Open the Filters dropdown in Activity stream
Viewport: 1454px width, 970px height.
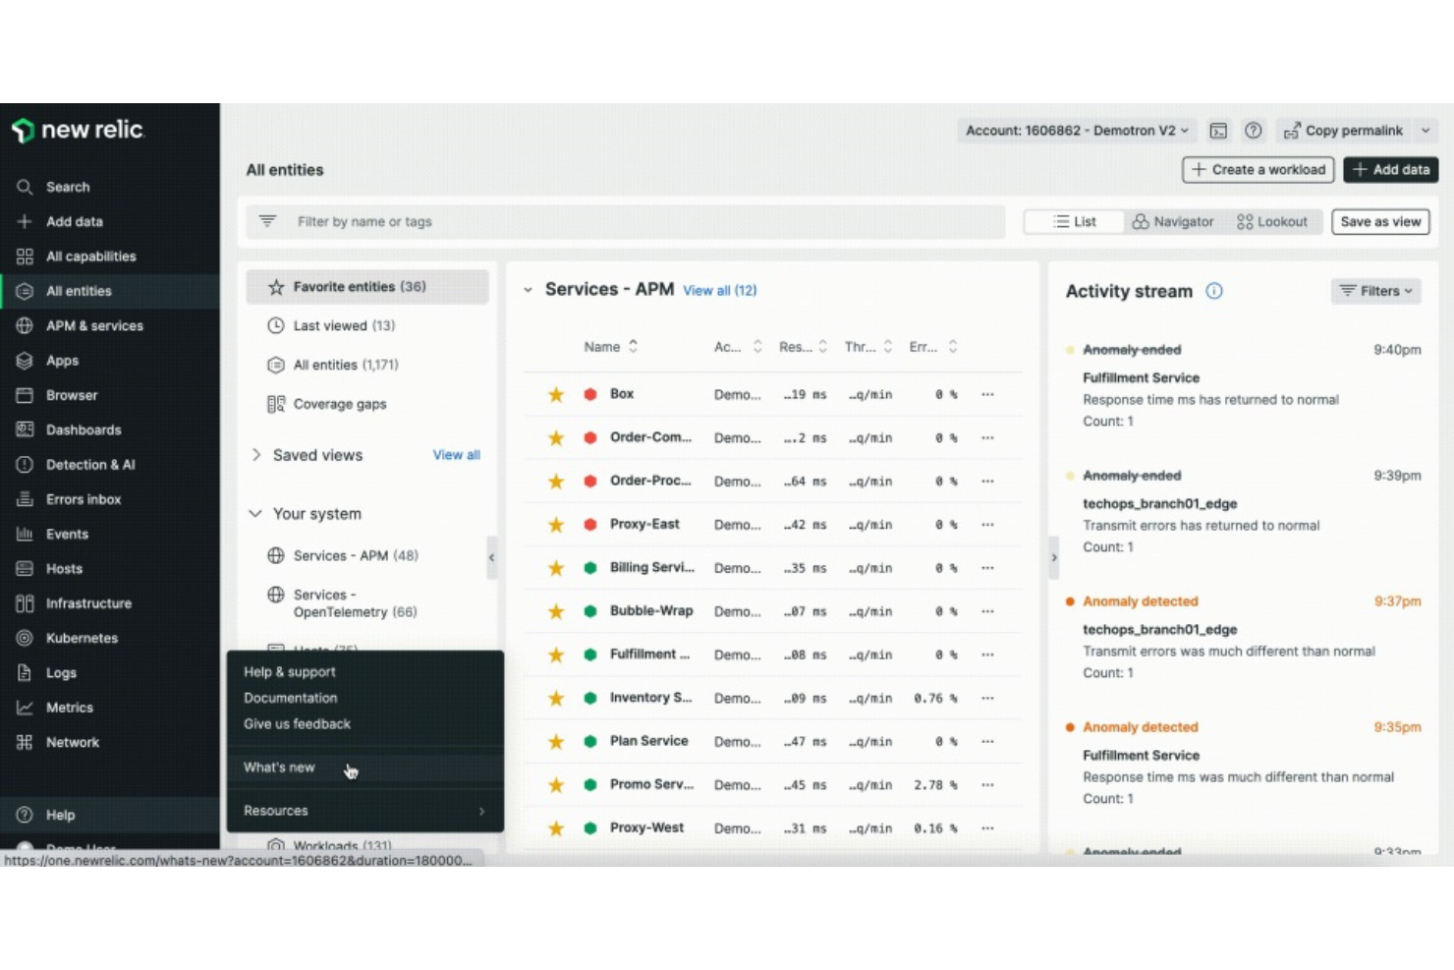tap(1375, 291)
